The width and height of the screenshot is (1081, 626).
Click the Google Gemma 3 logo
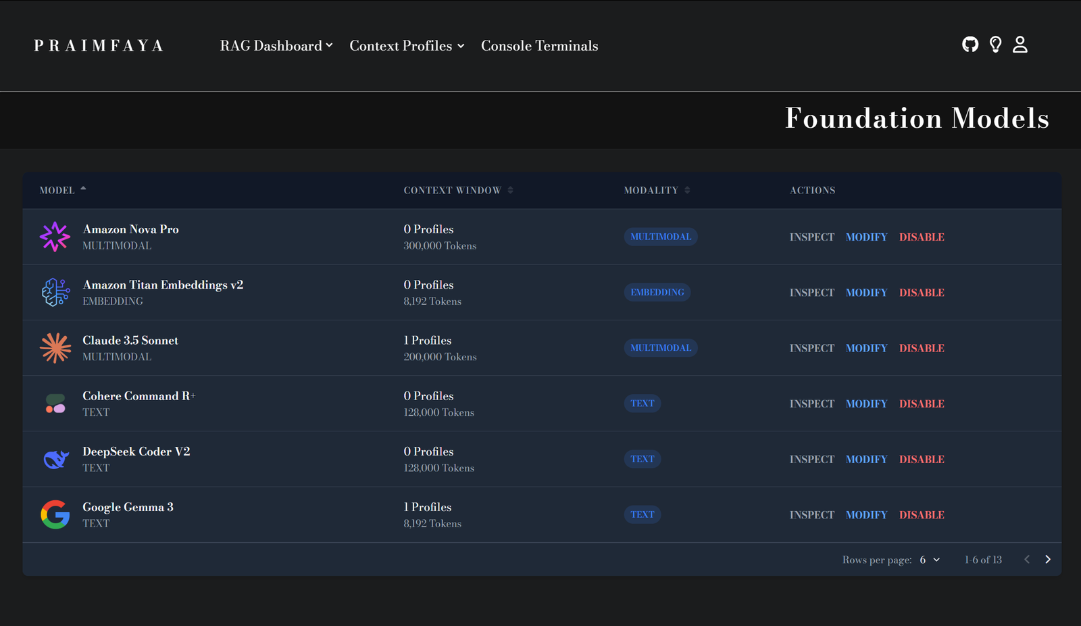point(55,514)
